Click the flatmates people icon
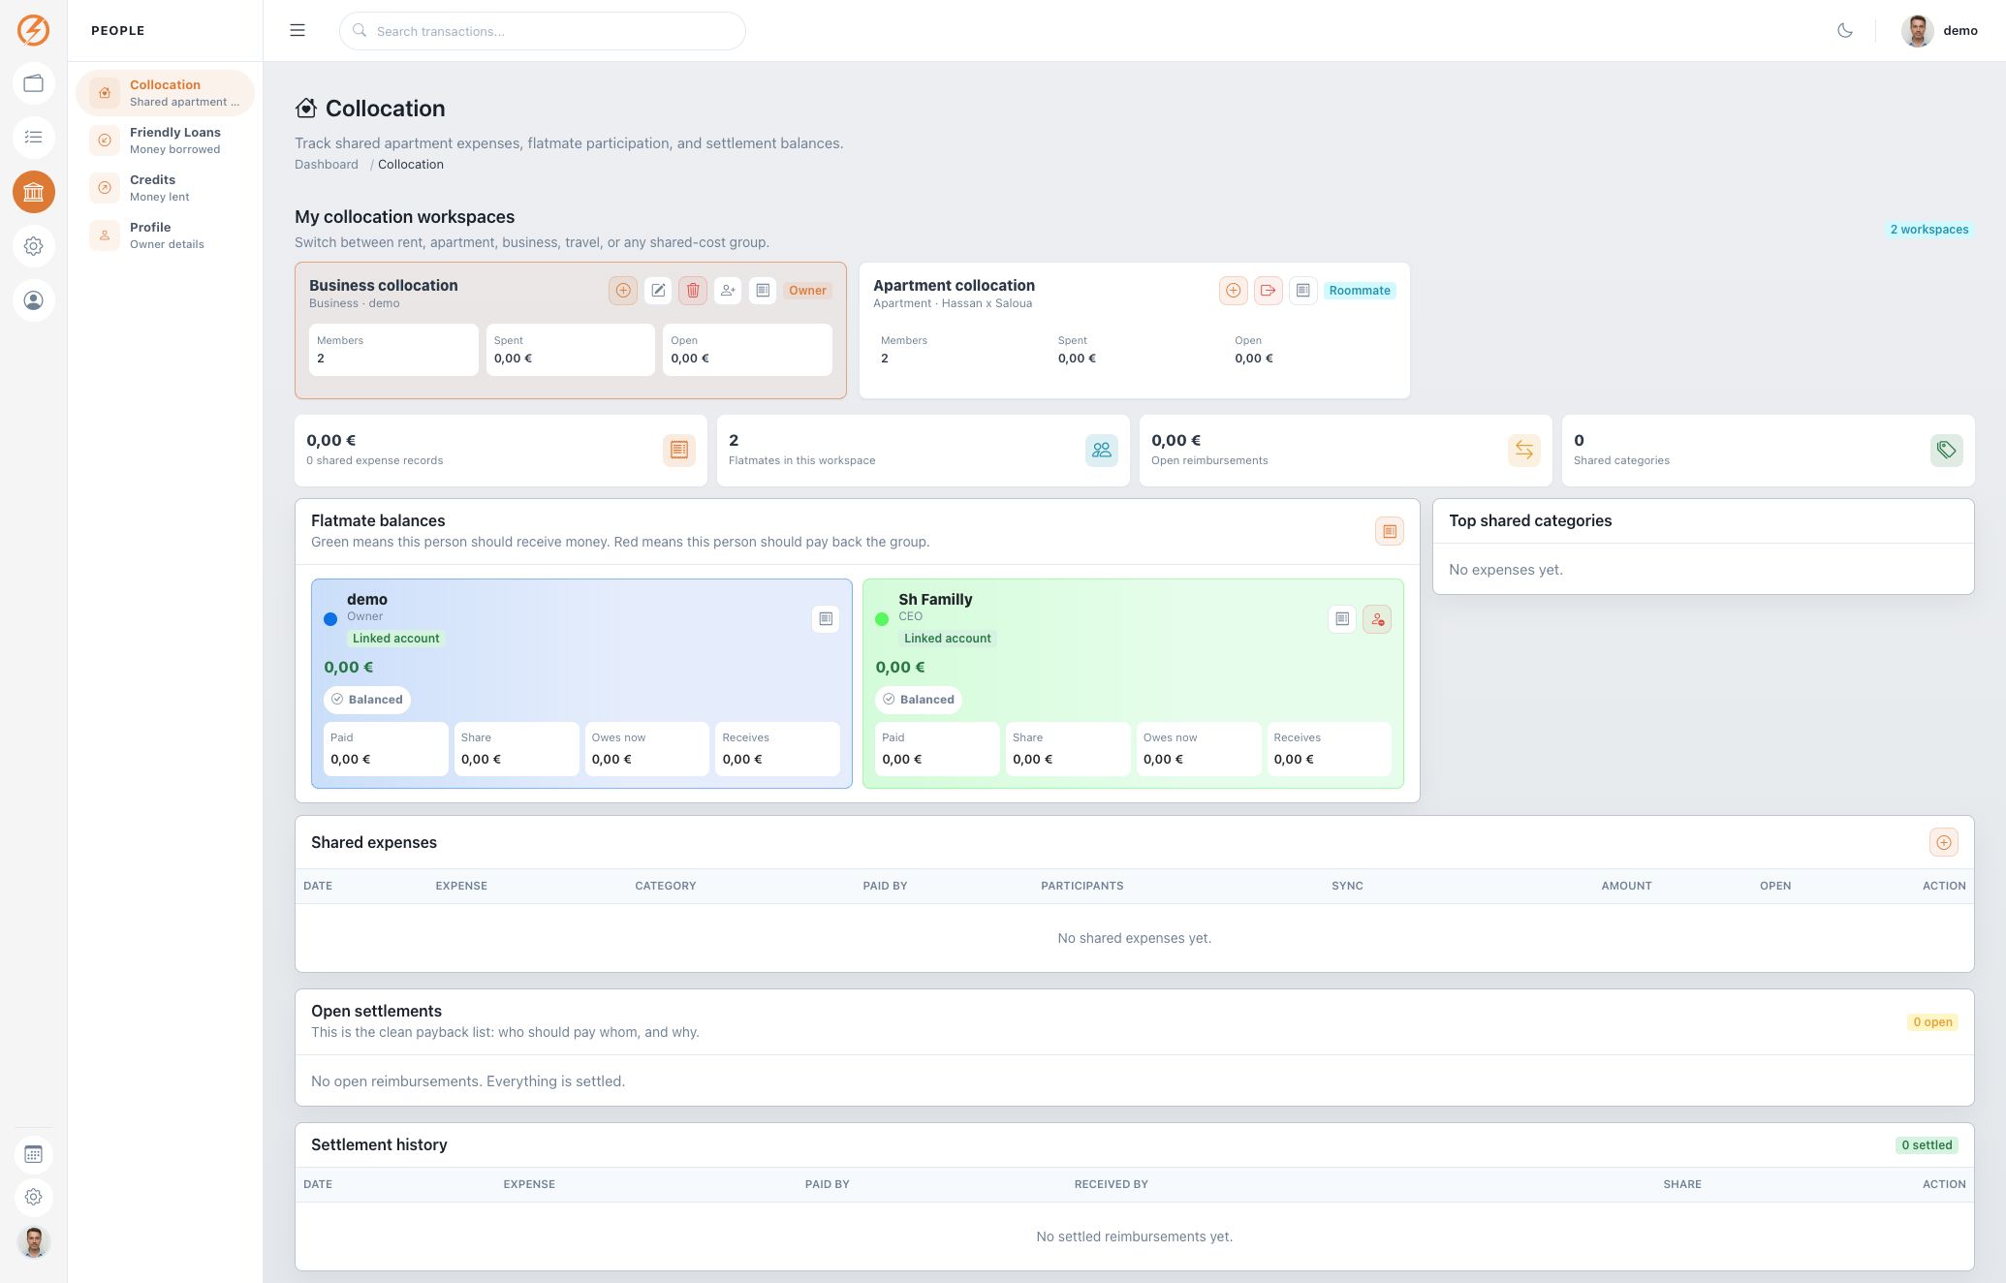This screenshot has height=1283, width=2006. tap(1102, 450)
